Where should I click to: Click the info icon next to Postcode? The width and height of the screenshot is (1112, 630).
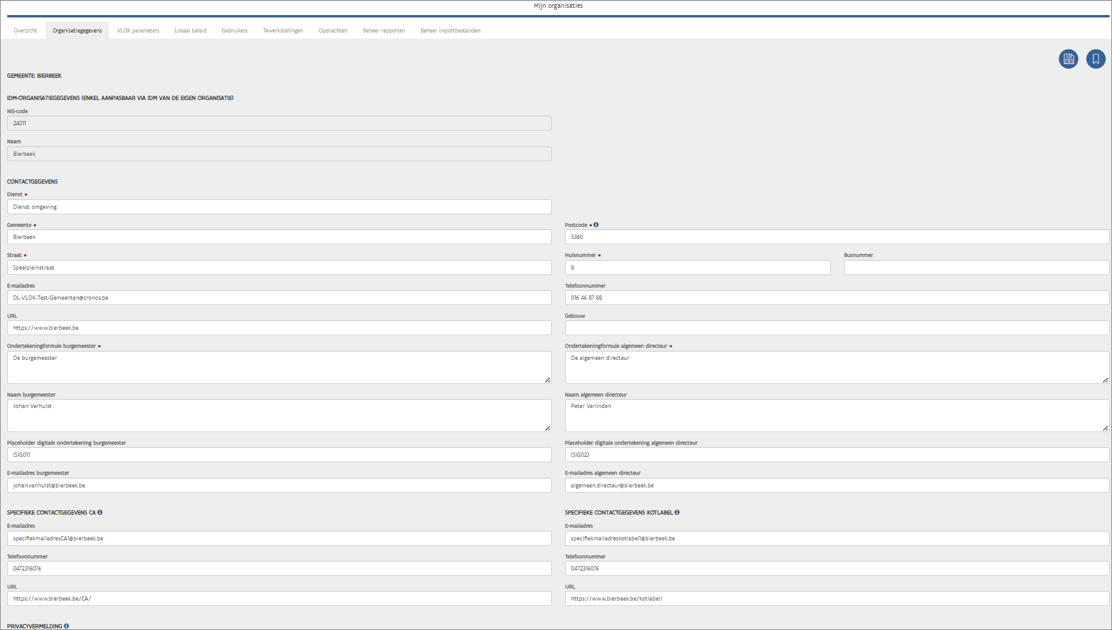596,225
